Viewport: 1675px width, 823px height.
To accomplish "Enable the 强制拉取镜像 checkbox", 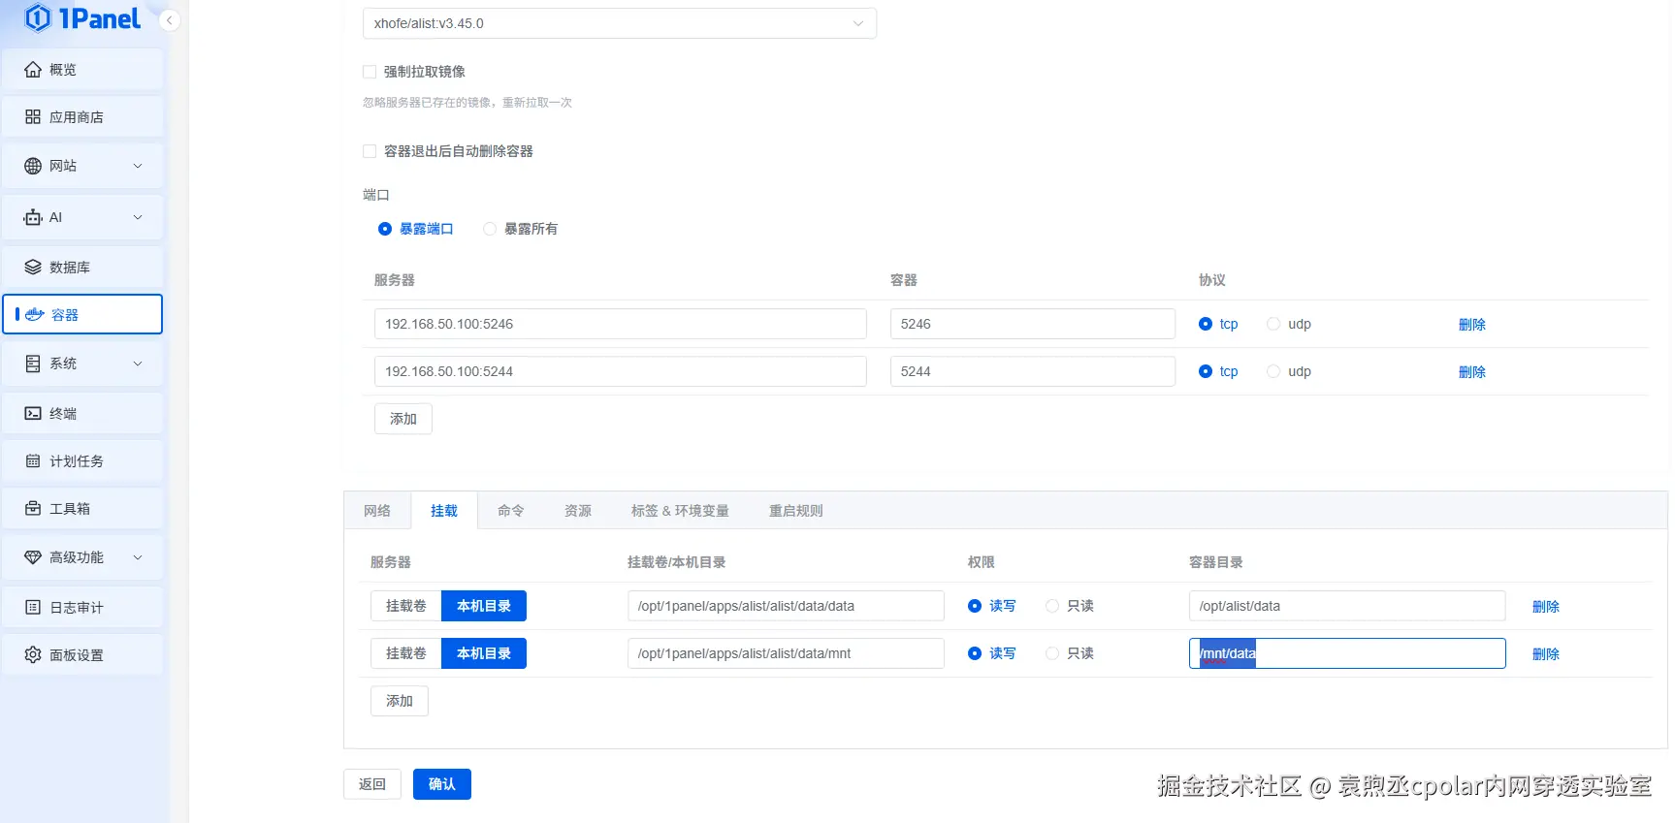I will (370, 72).
